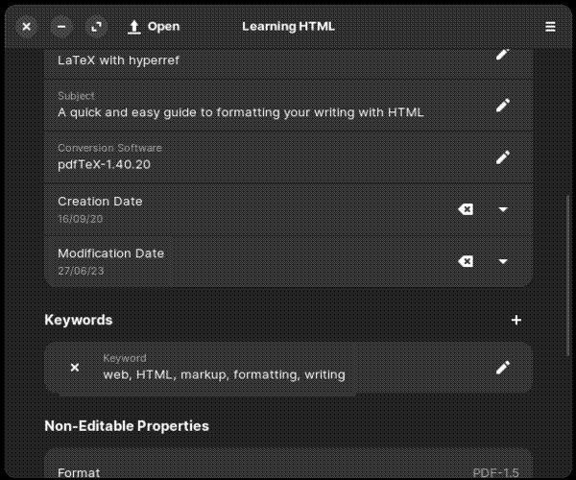576x480 pixels.
Task: Close the window with X button
Action: point(26,27)
